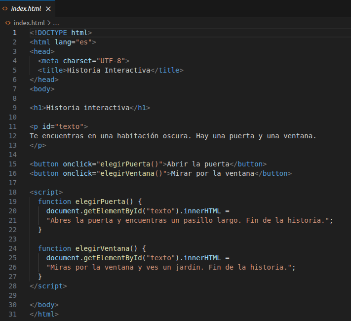Click inside the title text Historia Interactiva
The width and height of the screenshot is (351, 321).
tap(108, 70)
